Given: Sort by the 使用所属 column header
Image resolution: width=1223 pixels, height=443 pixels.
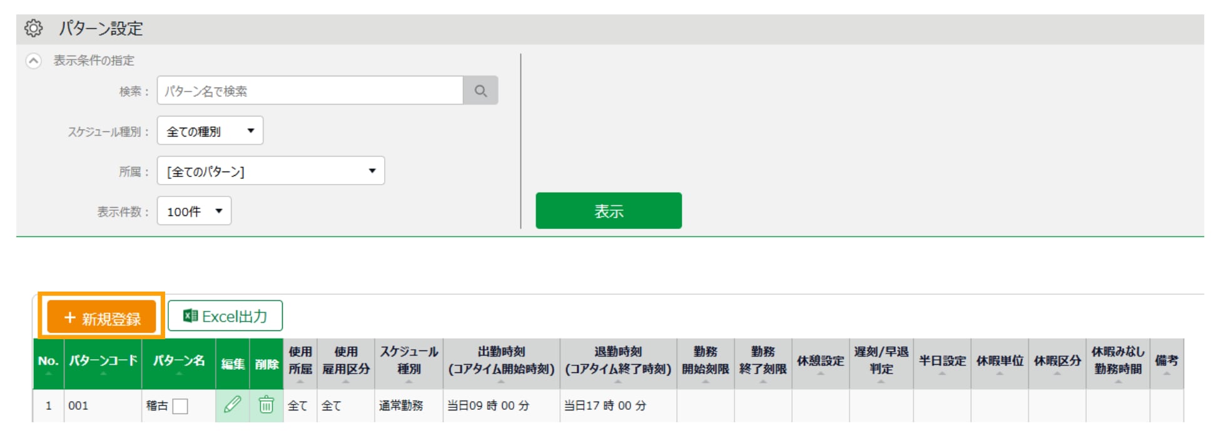Looking at the screenshot, I should tap(300, 364).
